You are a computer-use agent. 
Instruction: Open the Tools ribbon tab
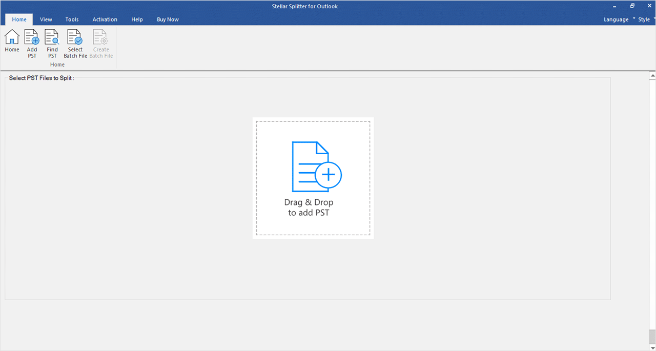[x=72, y=19]
